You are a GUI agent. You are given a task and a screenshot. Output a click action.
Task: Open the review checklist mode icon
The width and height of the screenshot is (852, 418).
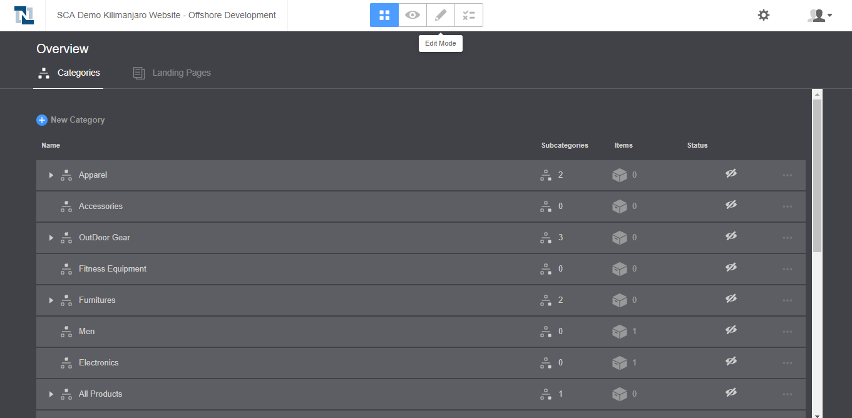(x=469, y=15)
